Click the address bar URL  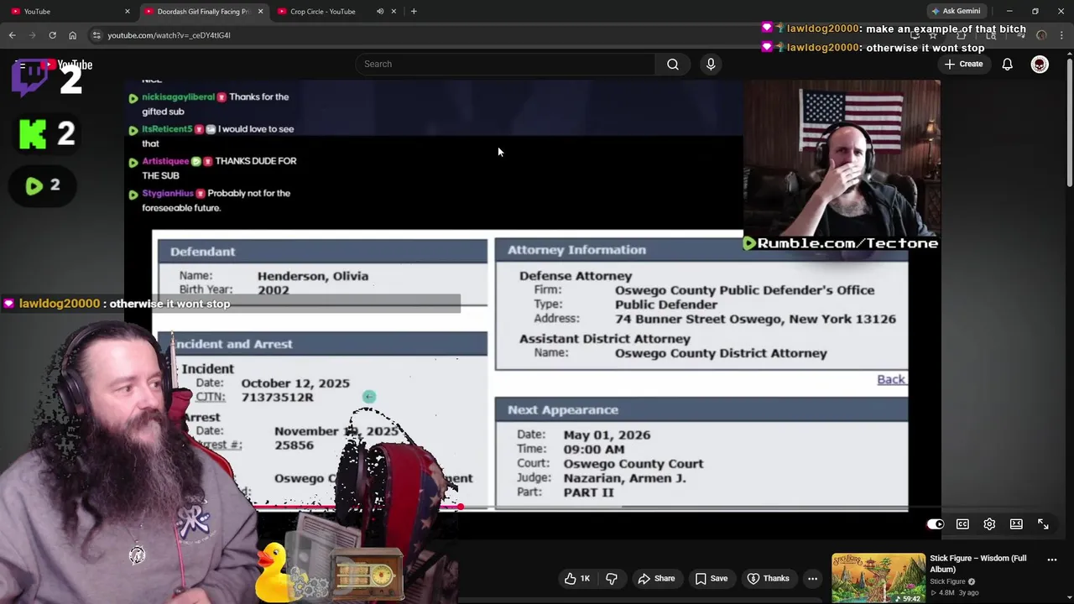tap(169, 35)
